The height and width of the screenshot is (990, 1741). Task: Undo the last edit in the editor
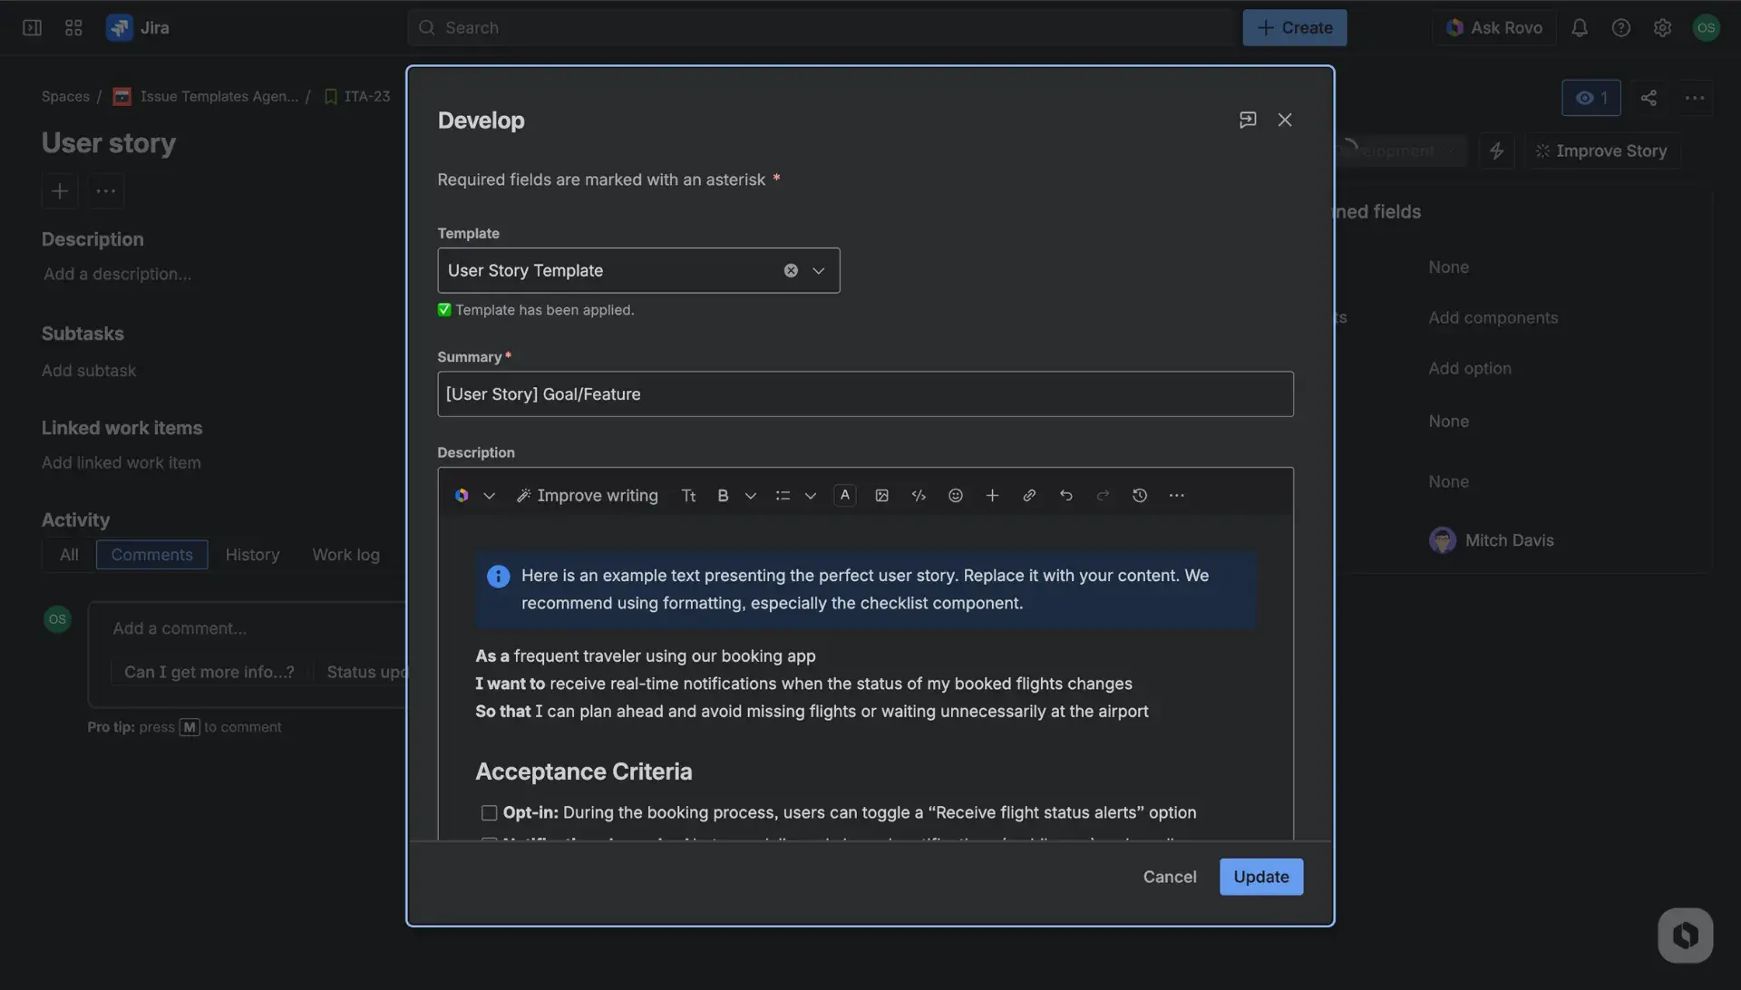pos(1066,495)
